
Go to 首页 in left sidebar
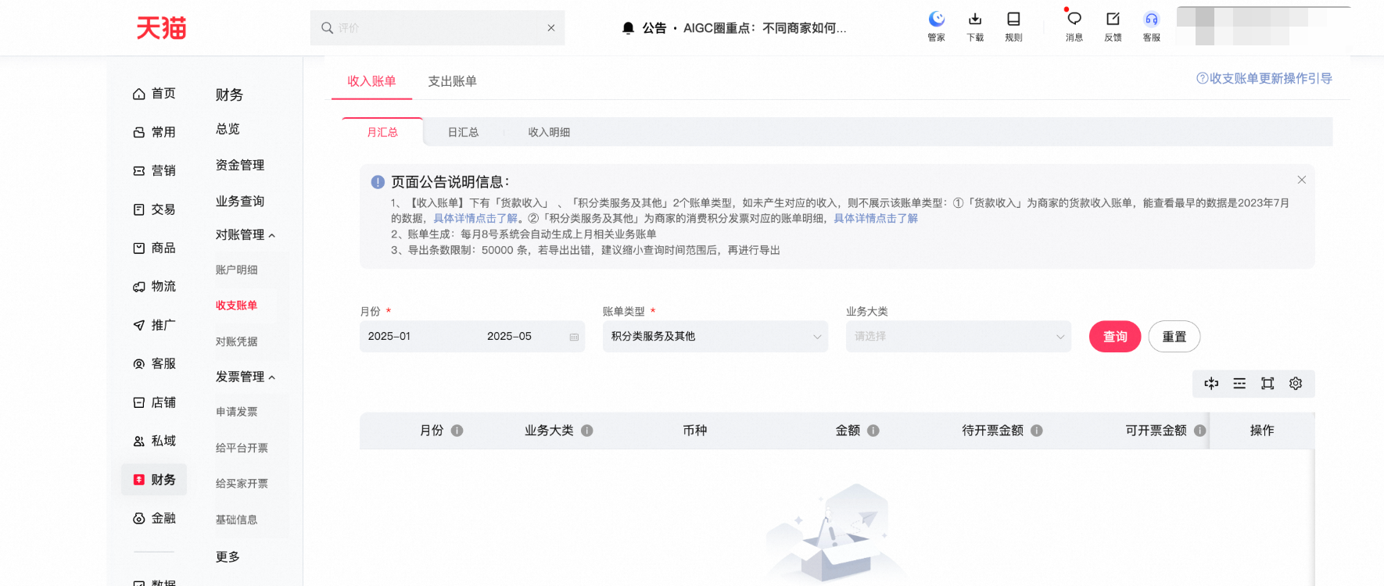click(154, 94)
